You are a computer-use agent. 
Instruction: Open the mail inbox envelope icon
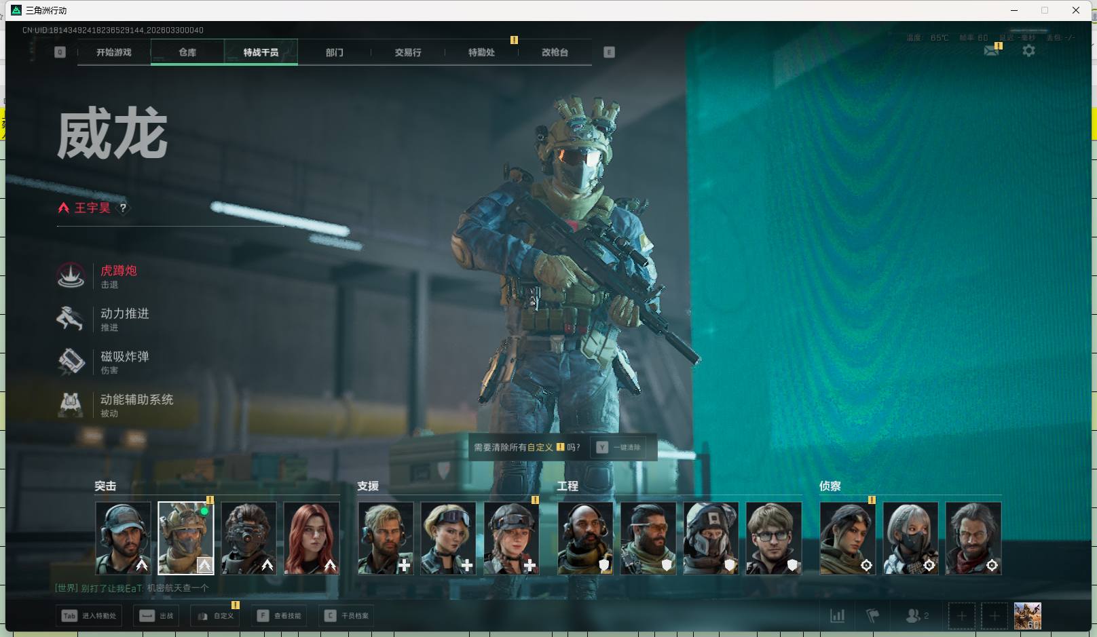991,51
